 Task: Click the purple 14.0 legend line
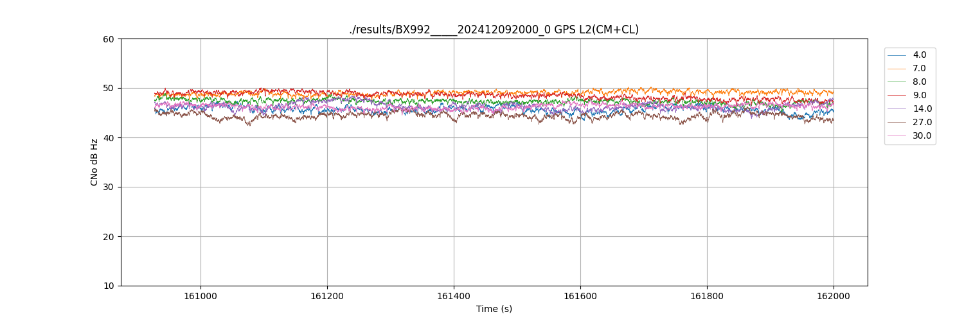point(897,109)
